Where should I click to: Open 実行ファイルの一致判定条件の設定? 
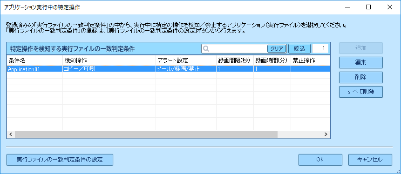point(60,160)
